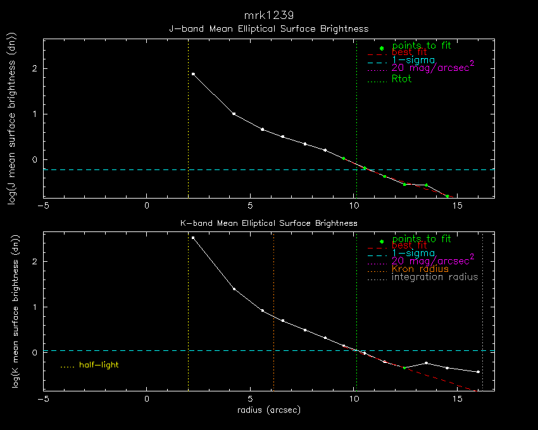The image size is (538, 430).
Task: Click the green fit point on K-band curve
Action: (x=404, y=368)
